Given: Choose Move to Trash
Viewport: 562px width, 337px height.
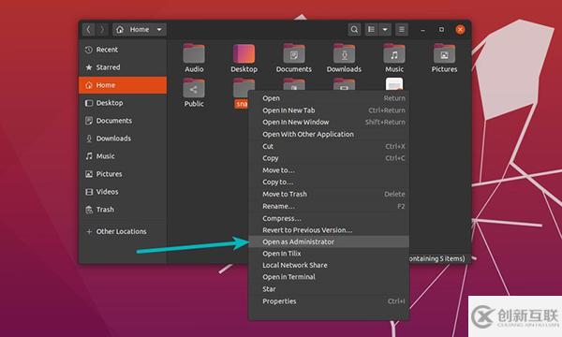Looking at the screenshot, I should (x=329, y=195).
